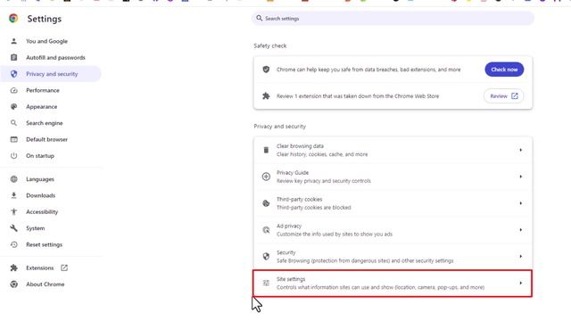The width and height of the screenshot is (571, 321).
Task: Open the Security row's arrow
Action: pyautogui.click(x=521, y=256)
